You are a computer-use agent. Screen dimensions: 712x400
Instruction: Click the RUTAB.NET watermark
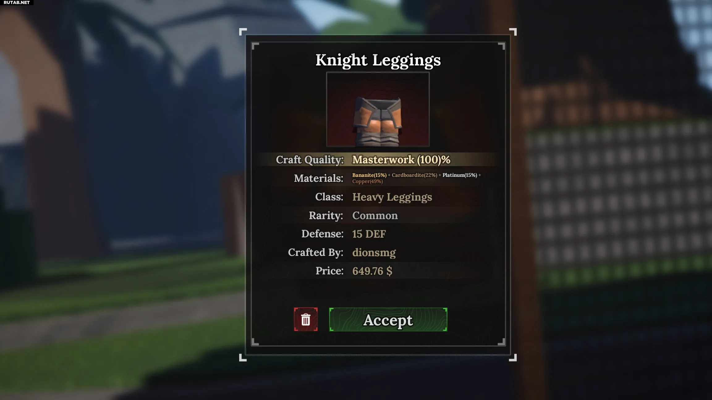[17, 2]
